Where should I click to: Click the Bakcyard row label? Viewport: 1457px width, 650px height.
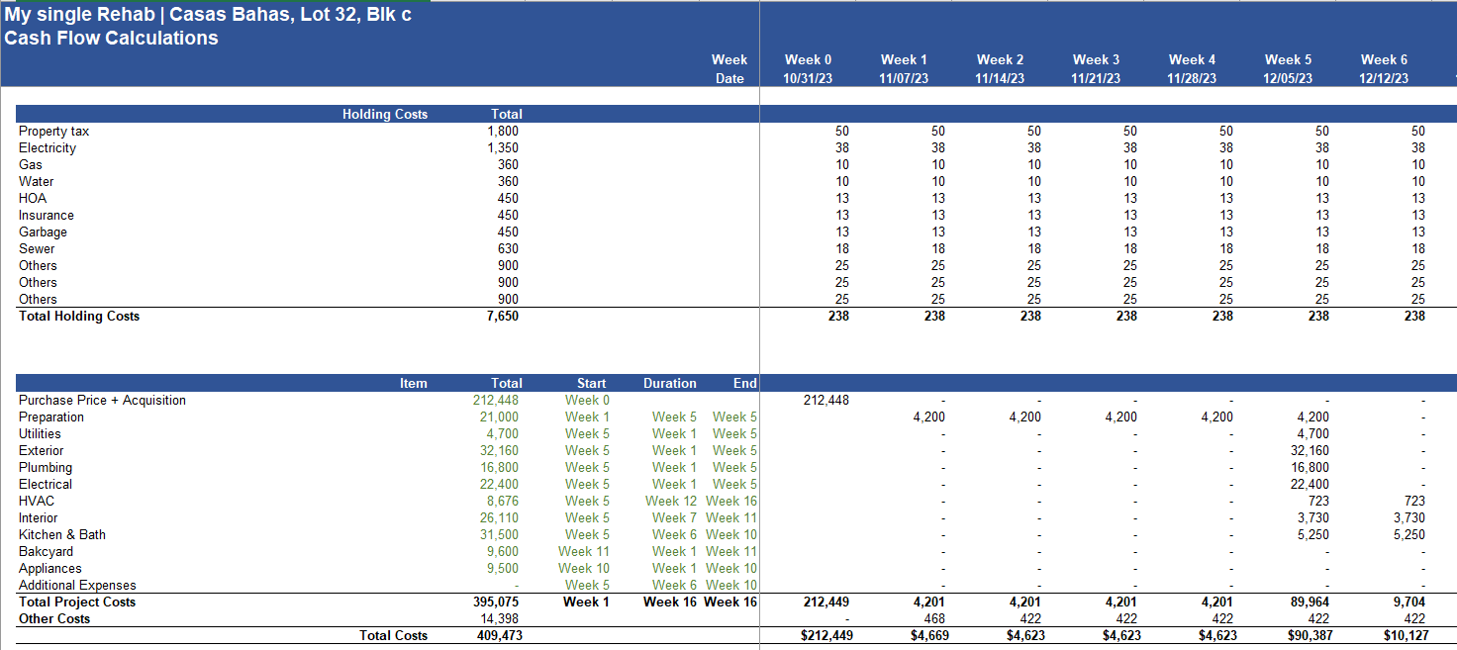46,551
